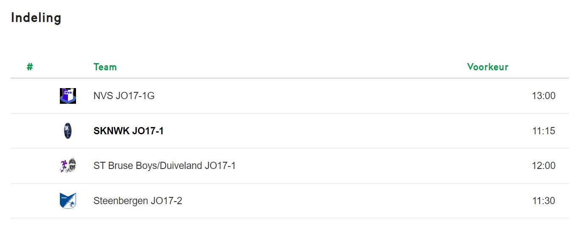This screenshot has height=227, width=580.
Task: Click the 13:00 preferred time for NVS
Action: [x=543, y=96]
